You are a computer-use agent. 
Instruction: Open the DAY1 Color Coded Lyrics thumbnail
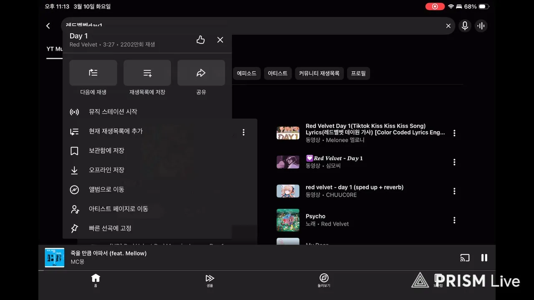pos(288,133)
